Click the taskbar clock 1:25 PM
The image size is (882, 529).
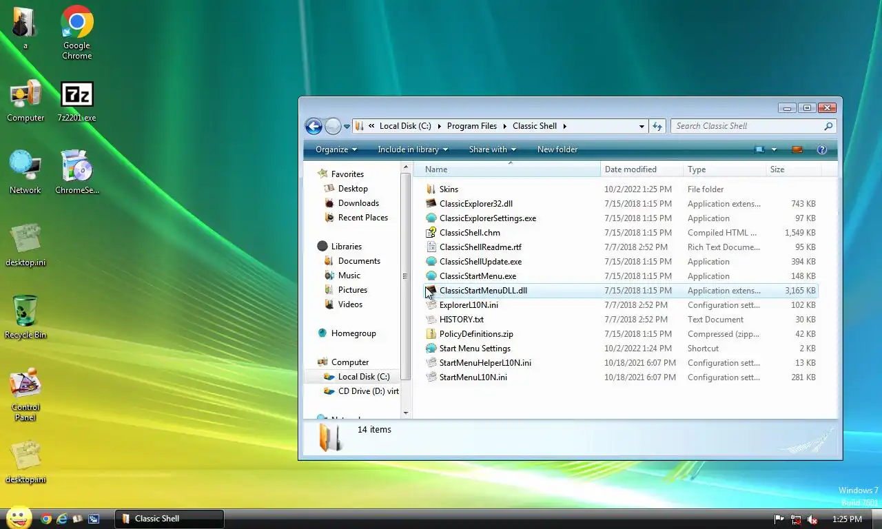tap(847, 519)
